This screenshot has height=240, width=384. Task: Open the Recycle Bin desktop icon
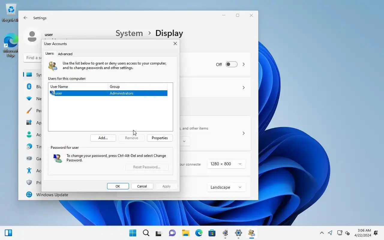[x=11, y=13]
